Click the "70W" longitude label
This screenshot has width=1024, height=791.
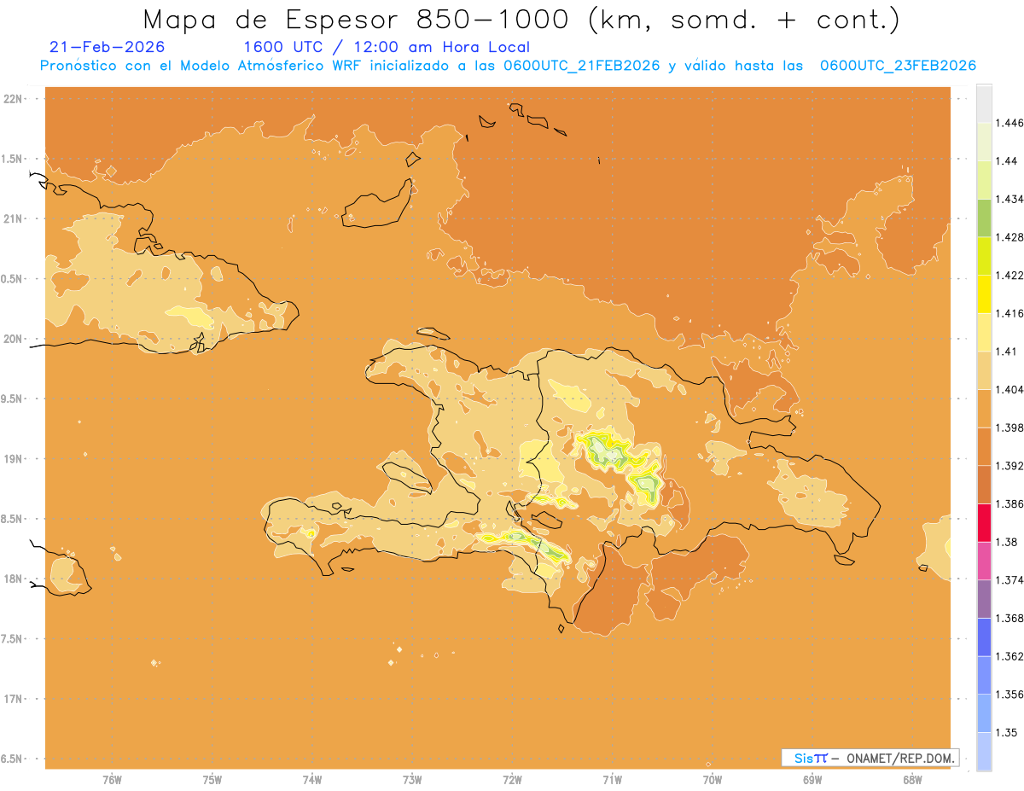[x=713, y=781]
